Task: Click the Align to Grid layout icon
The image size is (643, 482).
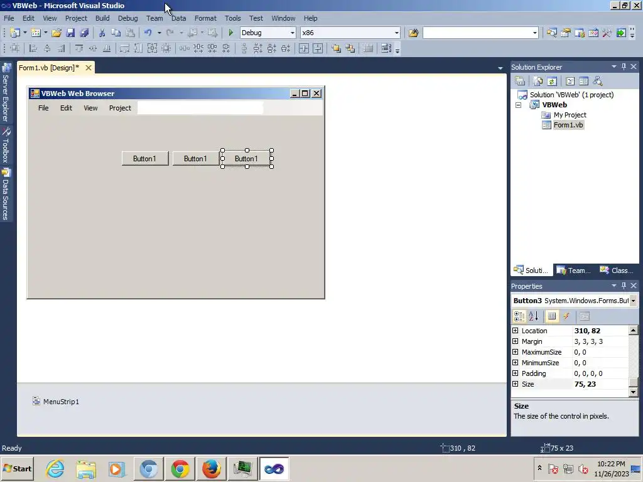Action: tap(15, 48)
